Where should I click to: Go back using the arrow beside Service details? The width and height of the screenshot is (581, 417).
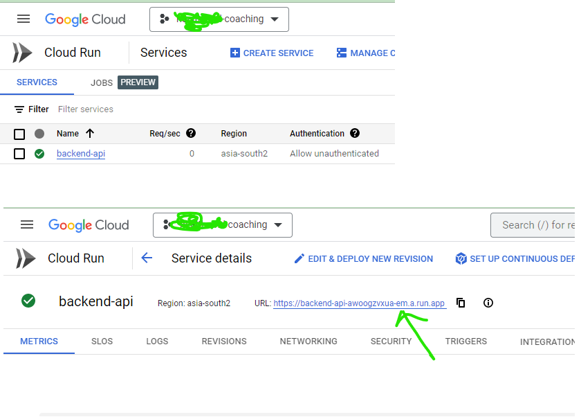pyautogui.click(x=147, y=258)
